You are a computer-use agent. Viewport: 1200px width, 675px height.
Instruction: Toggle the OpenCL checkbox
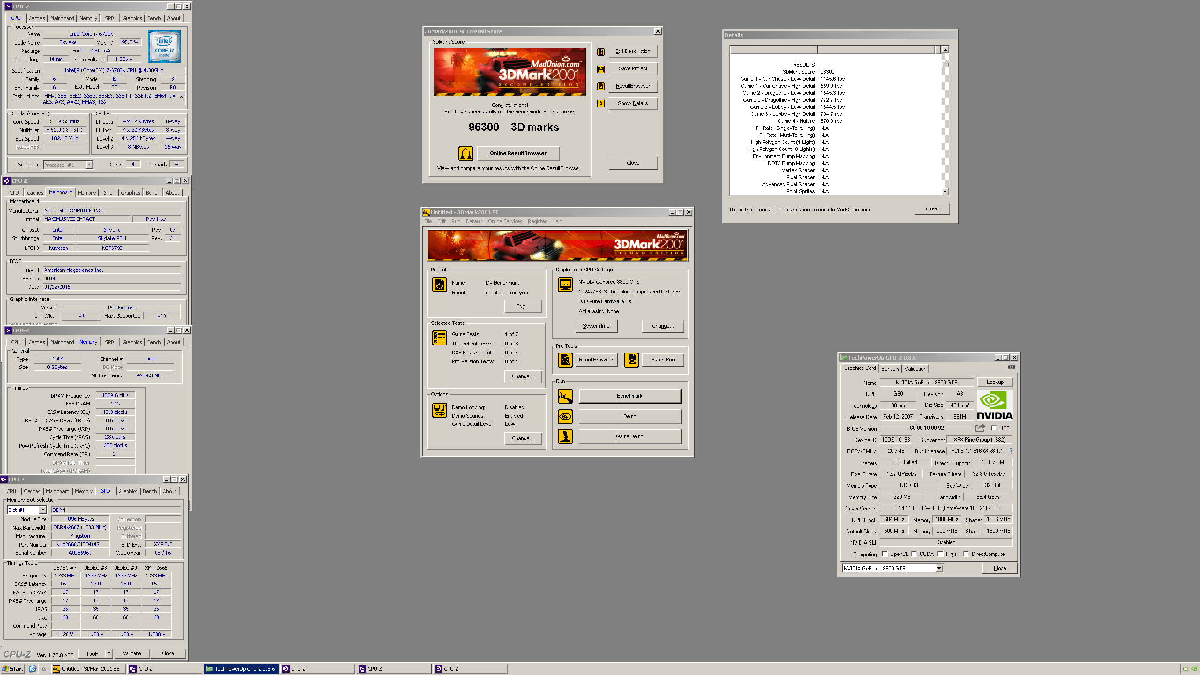885,554
